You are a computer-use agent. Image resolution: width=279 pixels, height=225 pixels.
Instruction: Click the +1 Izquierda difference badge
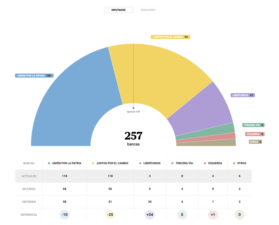(213, 215)
